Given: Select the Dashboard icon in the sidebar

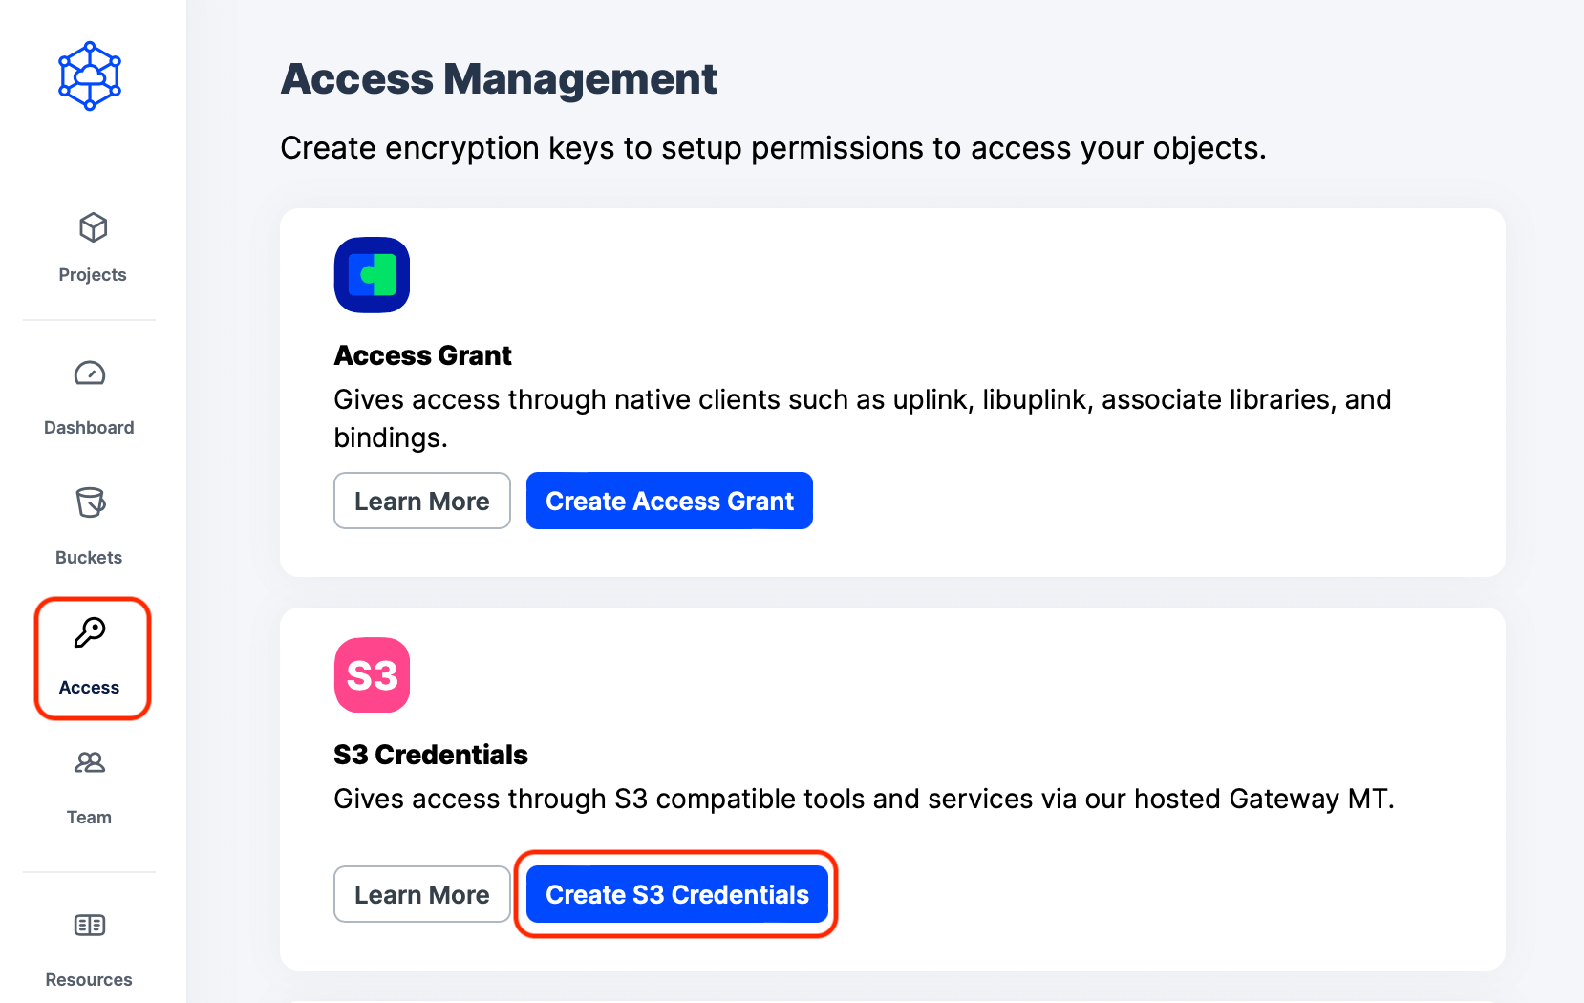Looking at the screenshot, I should pos(89,373).
